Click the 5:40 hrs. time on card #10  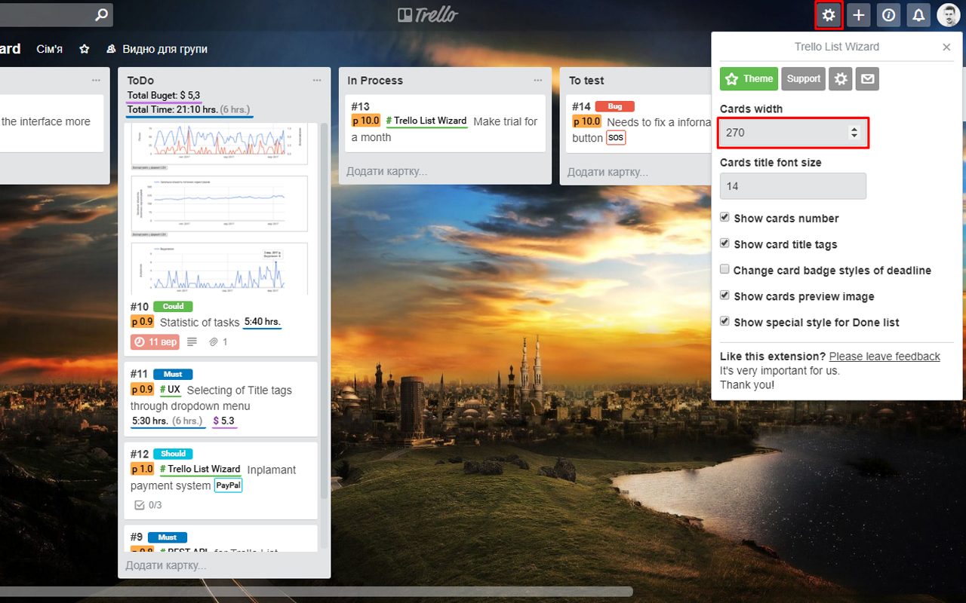coord(263,322)
